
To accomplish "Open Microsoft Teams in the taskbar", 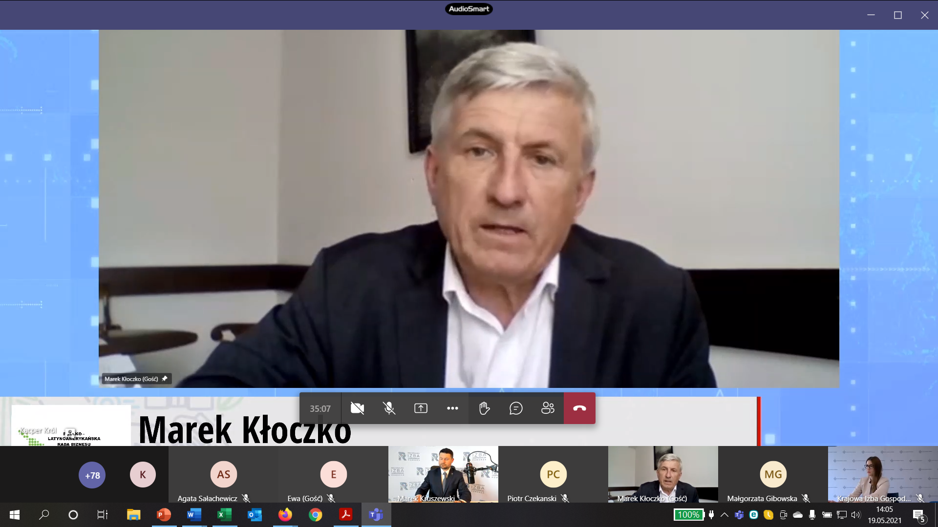I will click(x=376, y=515).
